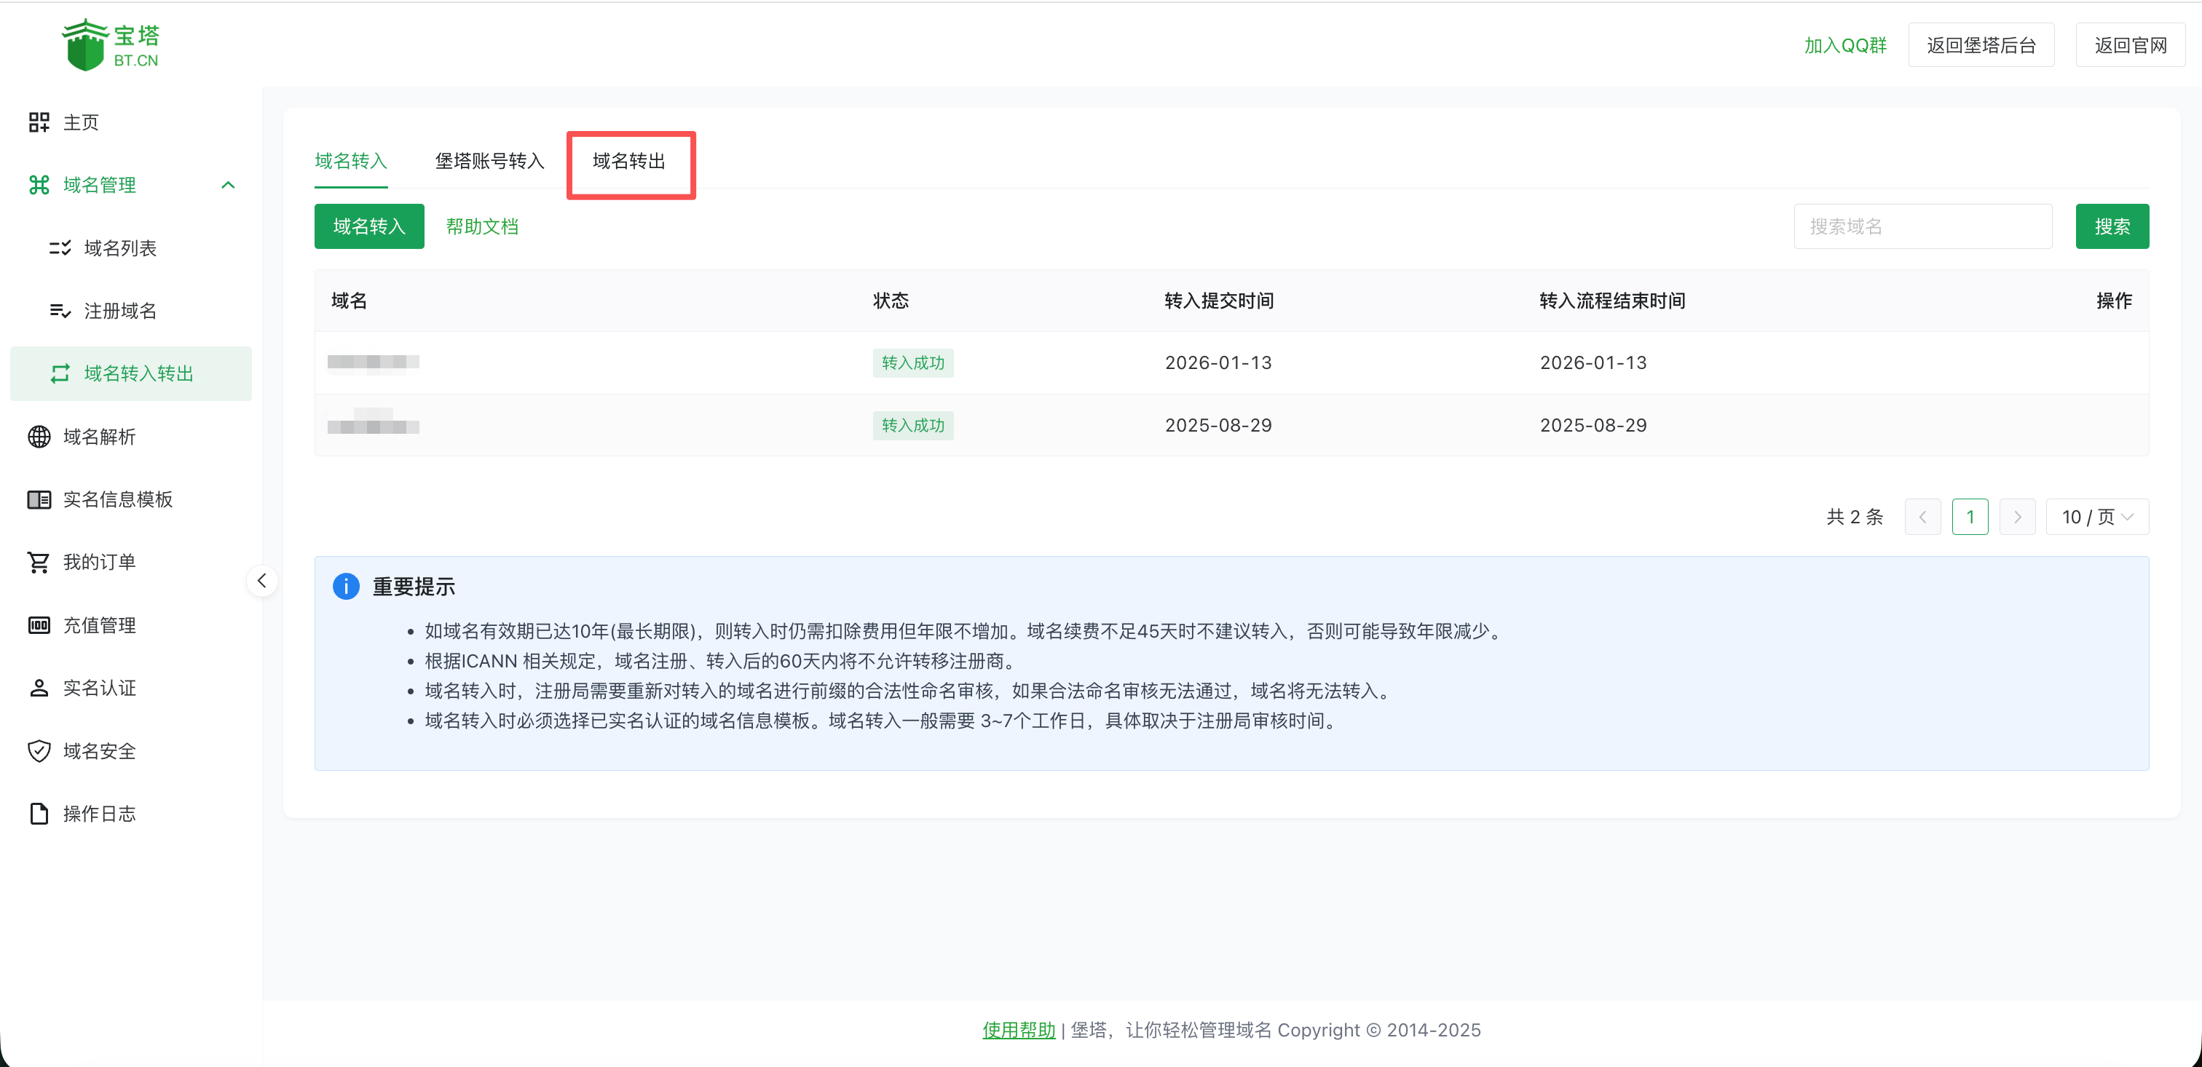This screenshot has height=1067, width=2202.
Task: Switch to the 域名转出 tab
Action: click(x=630, y=162)
